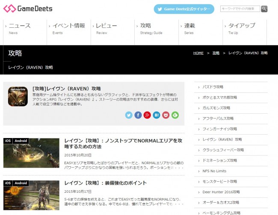Click 攻略 breadcrumb link
Viewport: 278px width, 215px height.
[x=216, y=53]
